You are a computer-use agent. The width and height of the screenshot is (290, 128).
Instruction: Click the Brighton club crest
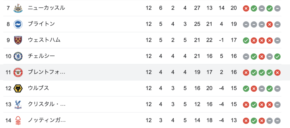(x=18, y=24)
